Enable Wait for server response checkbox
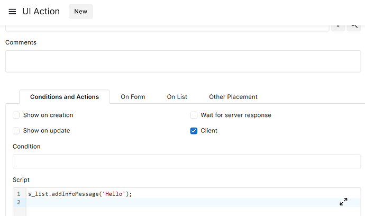 tap(194, 115)
